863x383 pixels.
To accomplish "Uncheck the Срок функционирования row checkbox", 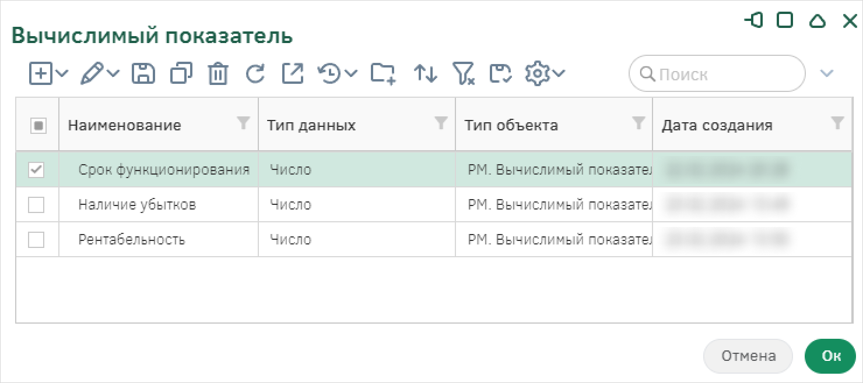I will pos(36,169).
